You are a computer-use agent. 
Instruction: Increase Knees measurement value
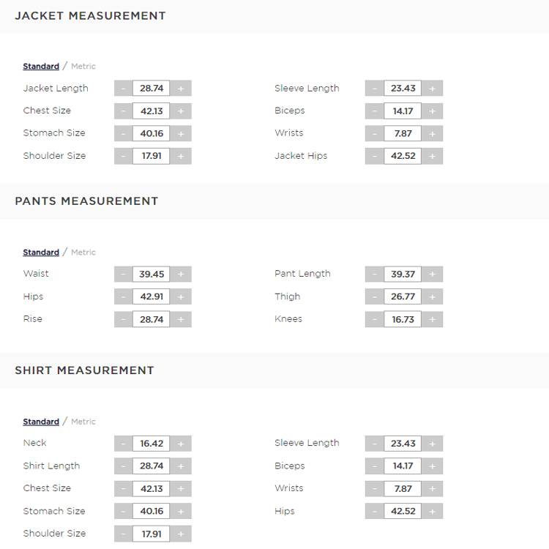pos(432,319)
